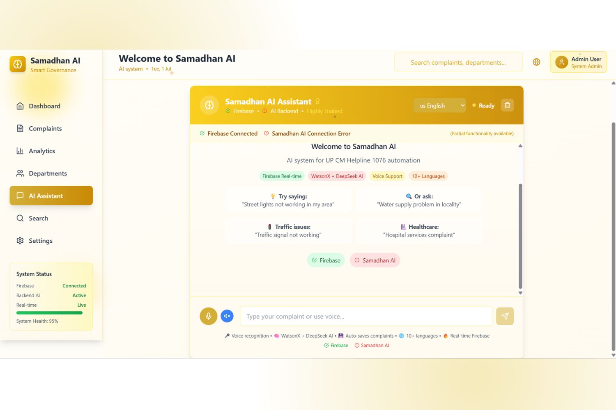Click the Tue, 1 Jul date text
This screenshot has width=616, height=410.
[x=161, y=69]
